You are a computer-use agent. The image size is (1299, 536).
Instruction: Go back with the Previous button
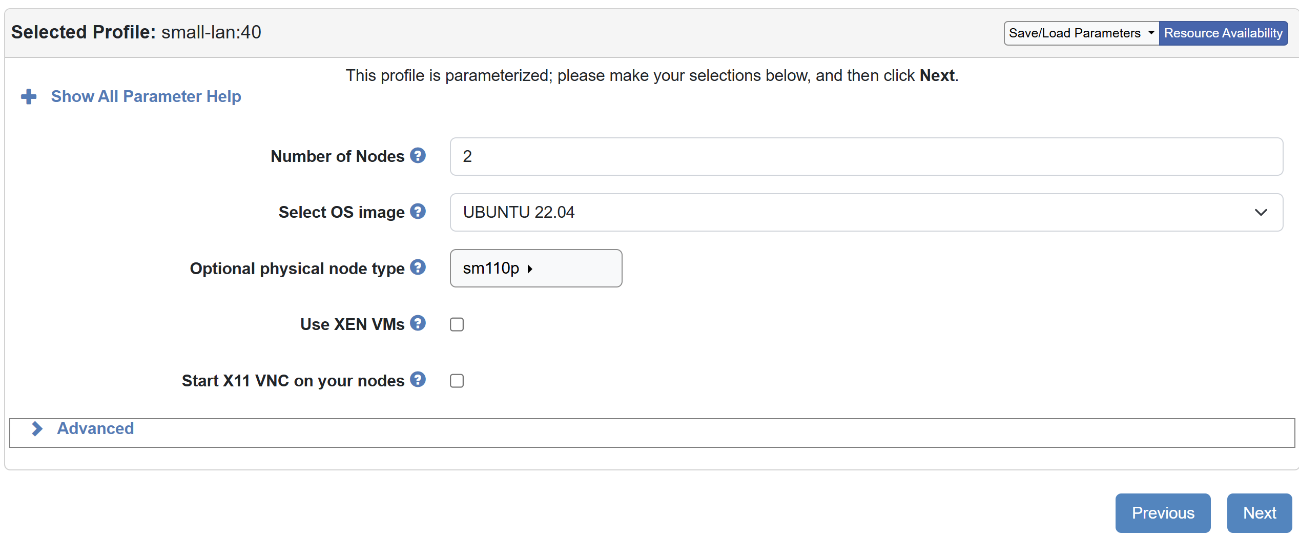[1163, 513]
